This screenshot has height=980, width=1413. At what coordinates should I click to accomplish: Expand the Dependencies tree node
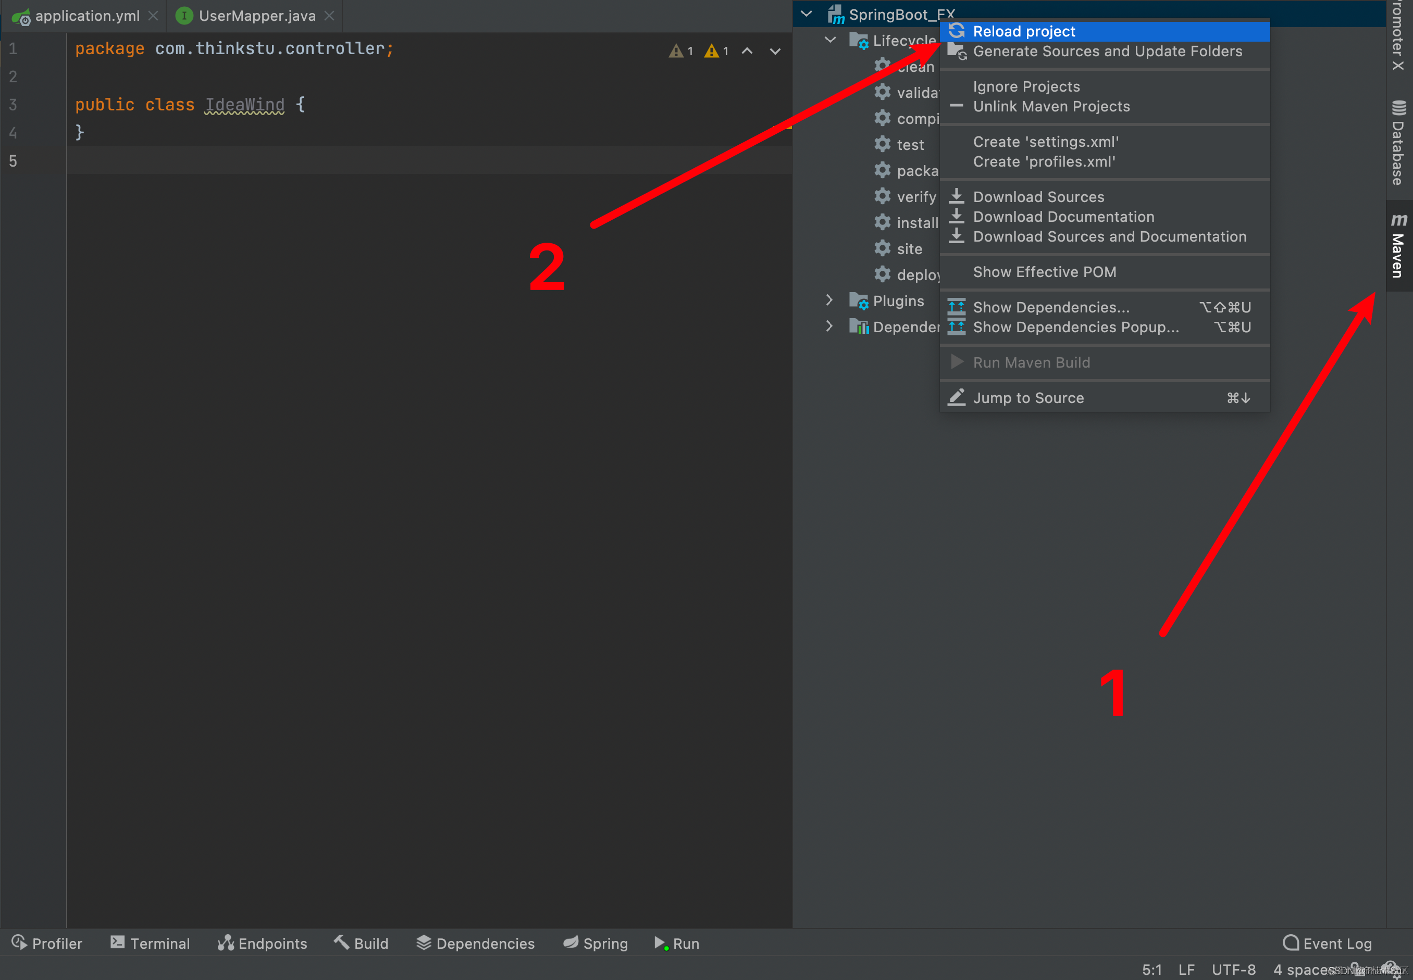[829, 326]
